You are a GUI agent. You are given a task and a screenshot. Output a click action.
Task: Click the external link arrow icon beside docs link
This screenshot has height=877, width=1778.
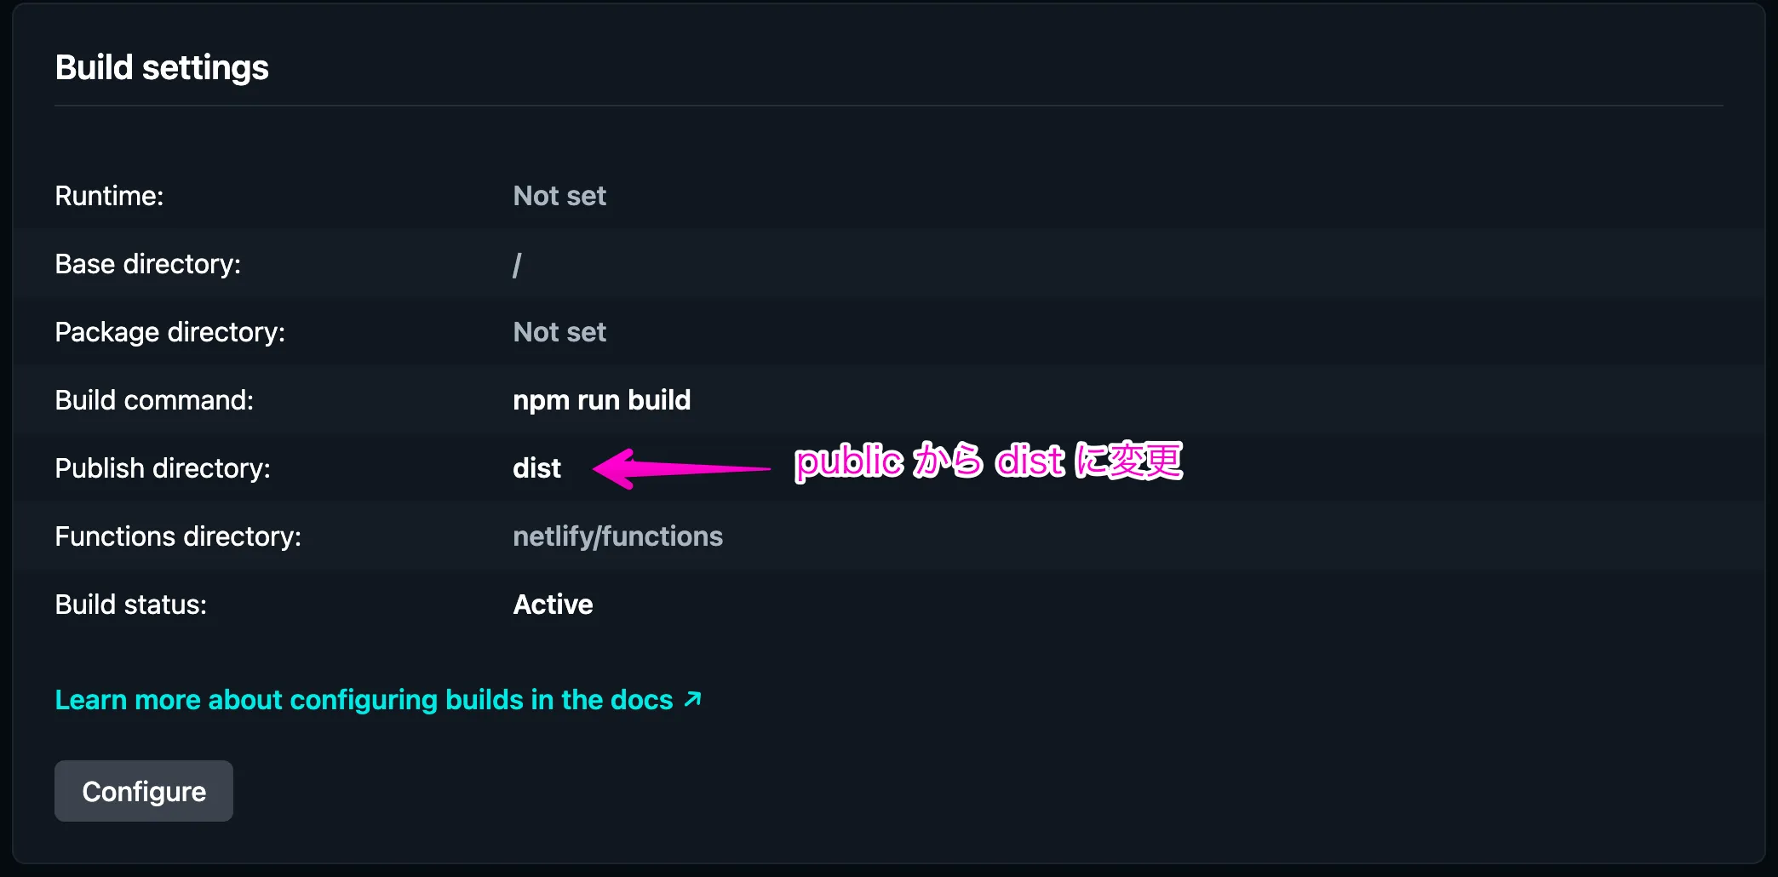692,699
